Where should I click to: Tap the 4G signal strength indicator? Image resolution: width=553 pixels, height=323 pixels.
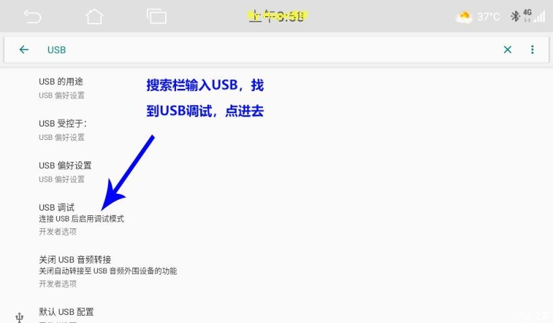(534, 16)
